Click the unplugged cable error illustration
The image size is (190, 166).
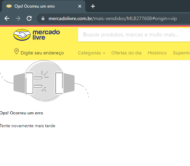pos(44,81)
